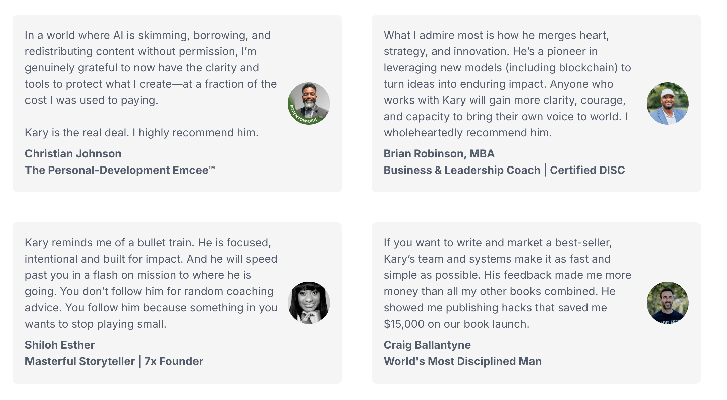Image resolution: width=727 pixels, height=400 pixels.
Task: Click Brian Robinson's profile photo
Action: [x=667, y=103]
